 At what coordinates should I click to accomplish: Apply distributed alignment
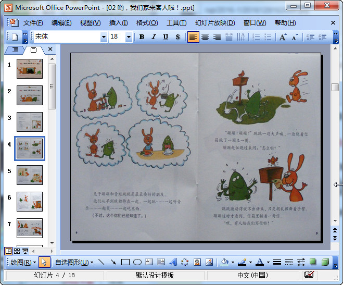[229, 37]
